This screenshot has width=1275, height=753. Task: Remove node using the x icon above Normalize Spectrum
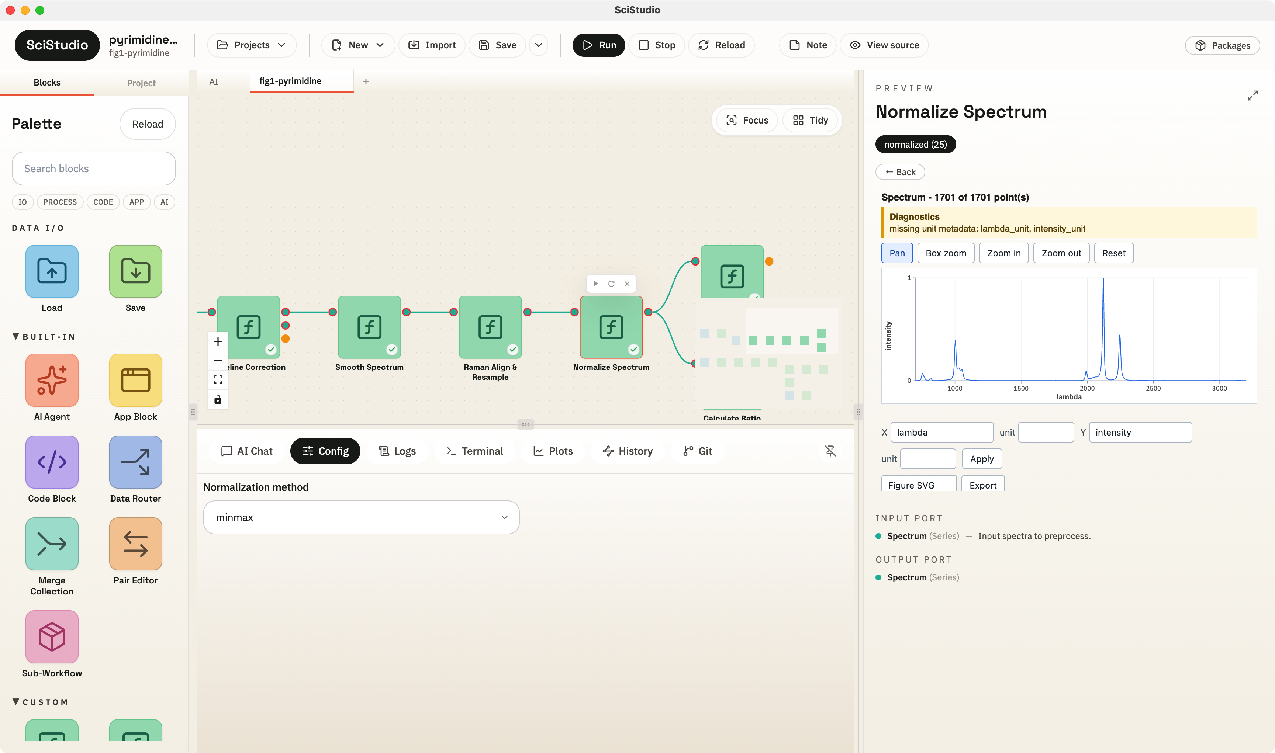(x=627, y=284)
